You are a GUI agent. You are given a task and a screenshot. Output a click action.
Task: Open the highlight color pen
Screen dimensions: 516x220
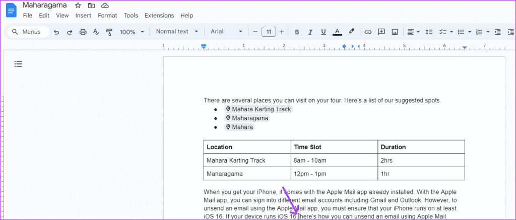click(351, 32)
